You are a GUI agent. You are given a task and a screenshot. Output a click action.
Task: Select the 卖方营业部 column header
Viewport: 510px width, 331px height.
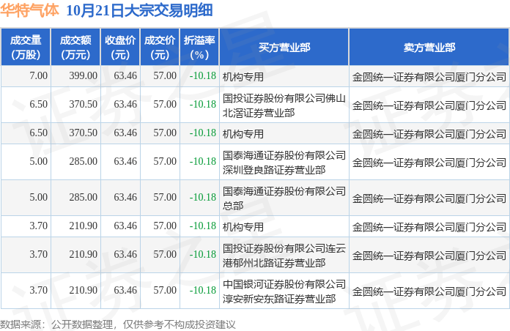pyautogui.click(x=429, y=47)
